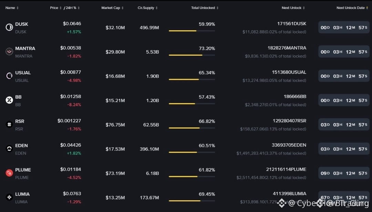Click the EDEN token logo icon
The width and height of the screenshot is (372, 212).
pos(9,149)
